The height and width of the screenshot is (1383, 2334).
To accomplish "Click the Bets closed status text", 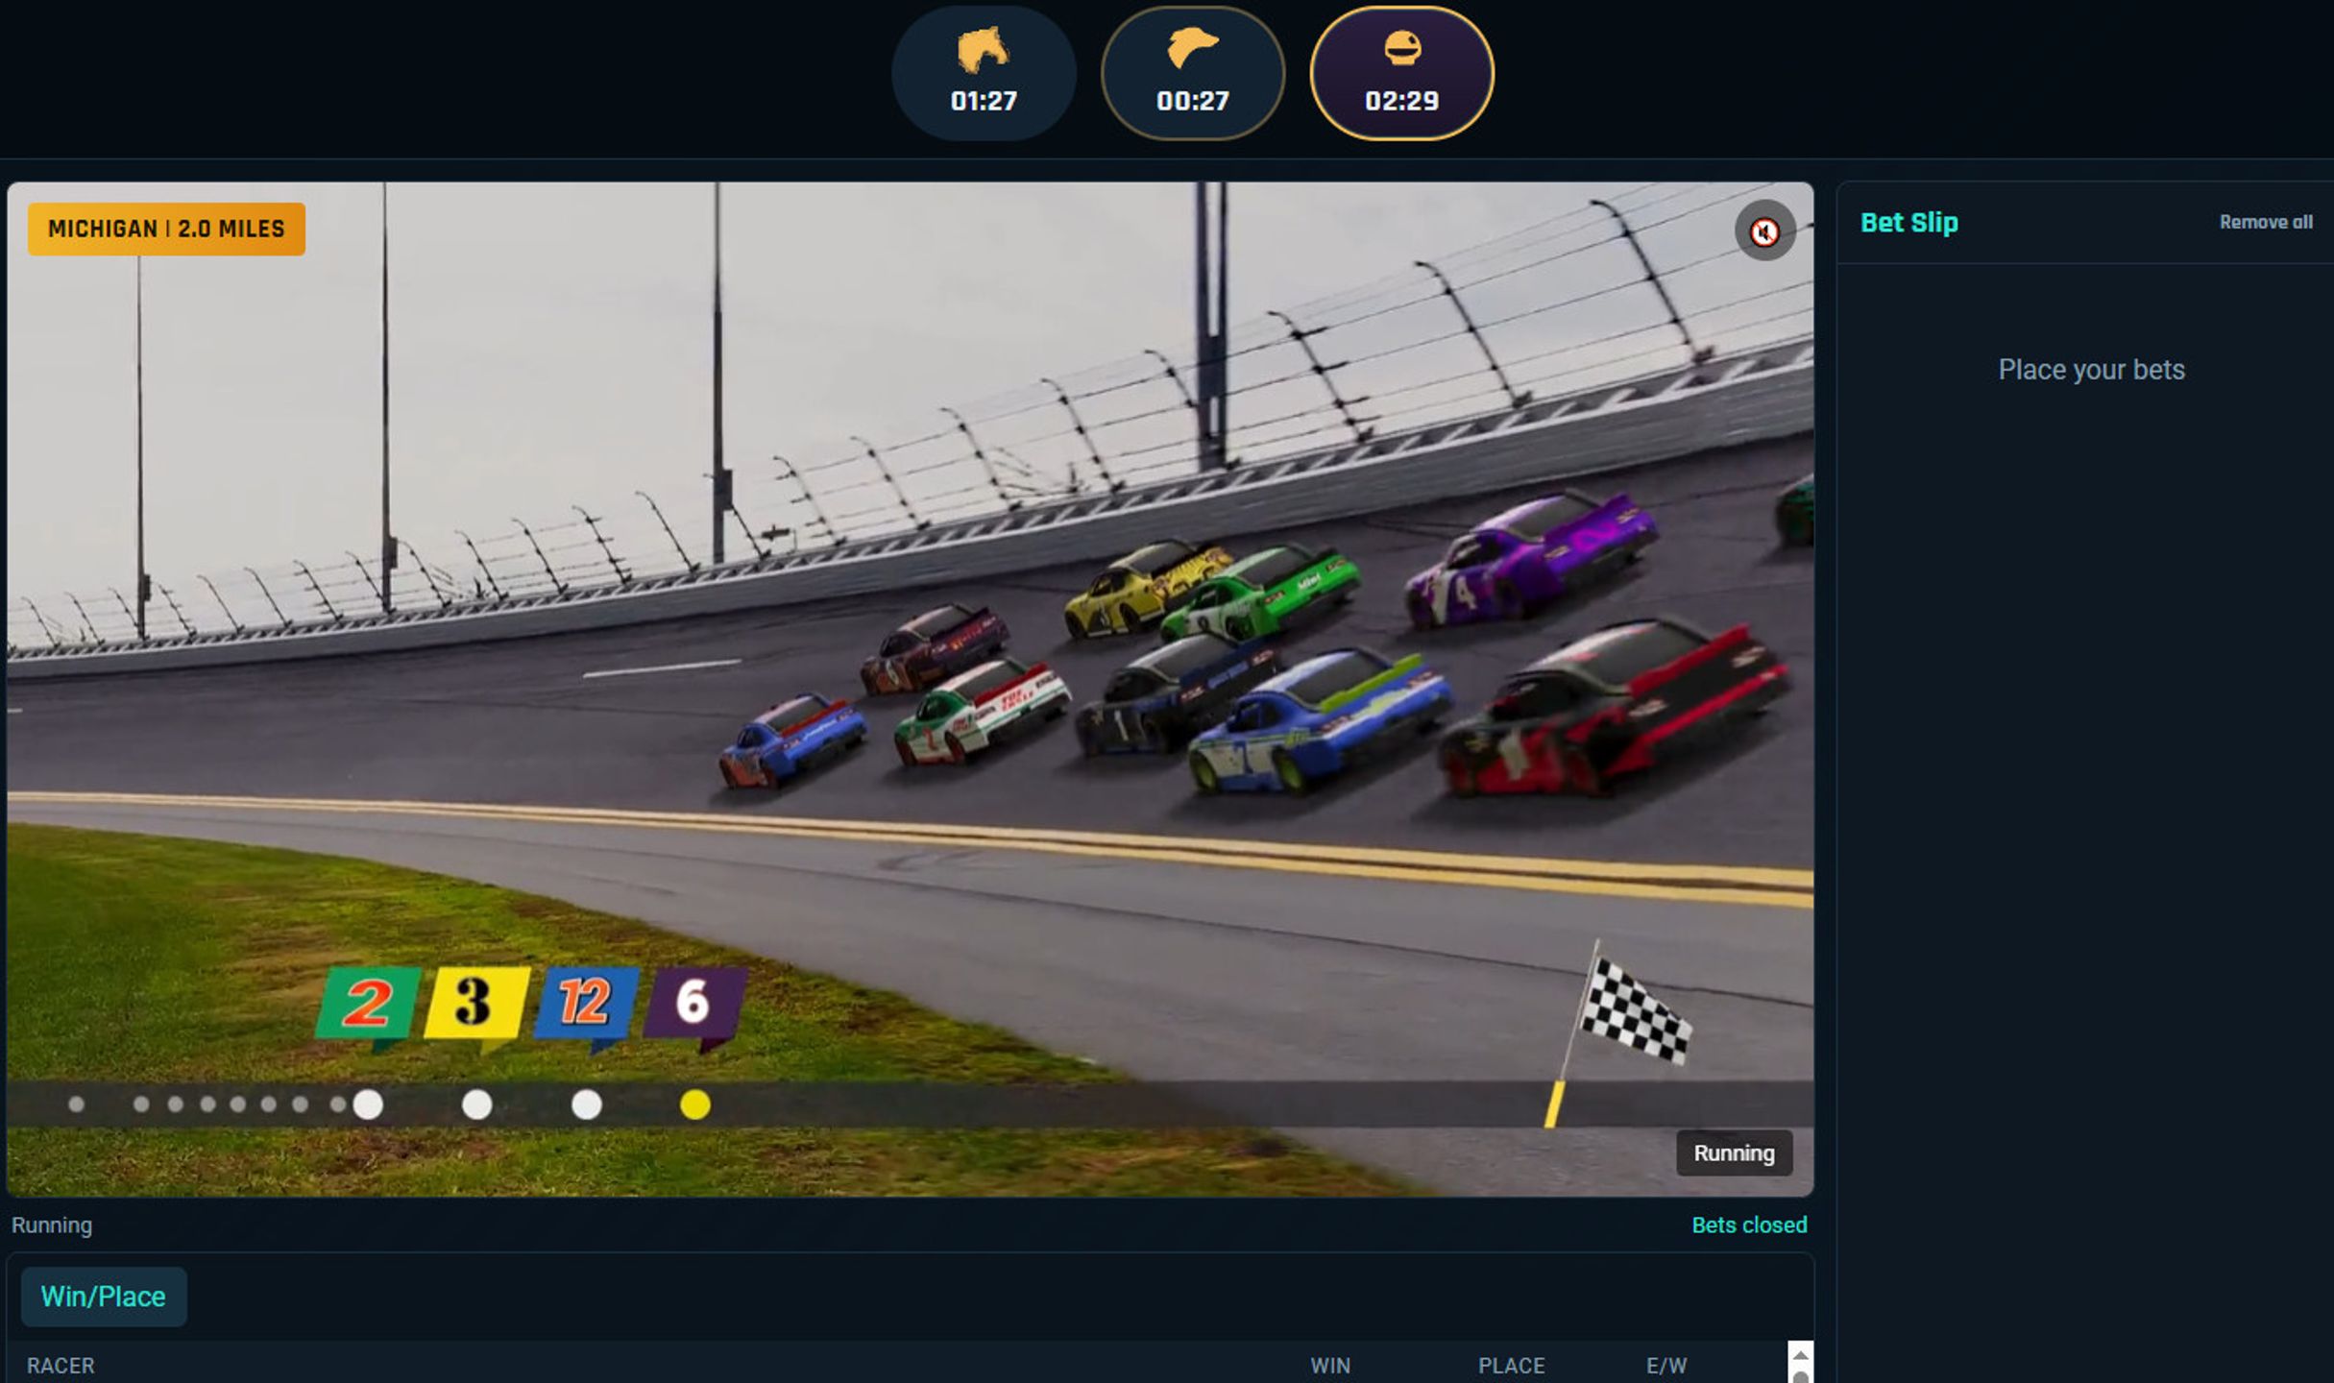I will [1749, 1225].
